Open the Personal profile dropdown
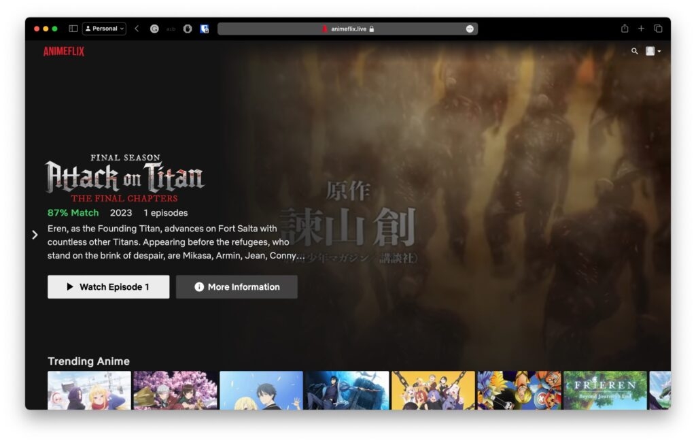 tap(104, 29)
